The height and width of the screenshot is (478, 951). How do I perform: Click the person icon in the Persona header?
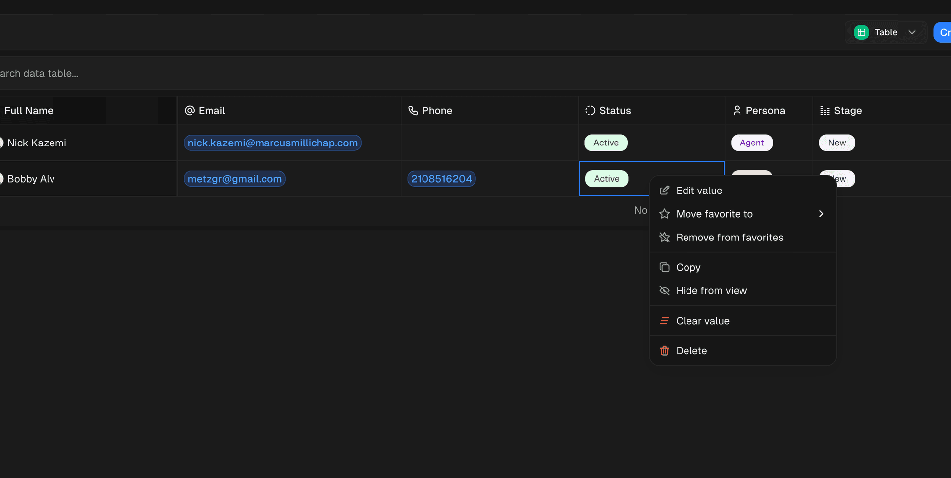coord(737,110)
